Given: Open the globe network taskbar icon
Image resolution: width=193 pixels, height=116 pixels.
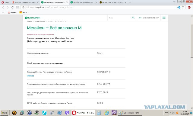Looking at the screenshot, I should 22,113.
